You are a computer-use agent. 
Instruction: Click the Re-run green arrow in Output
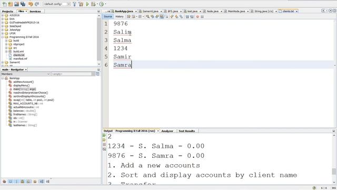[x=104, y=135]
